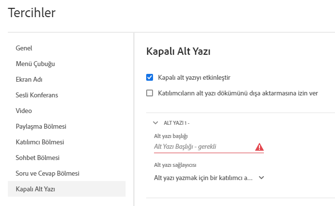
Task: Open Sohbet Bölmesi preferences
Action: [38, 158]
